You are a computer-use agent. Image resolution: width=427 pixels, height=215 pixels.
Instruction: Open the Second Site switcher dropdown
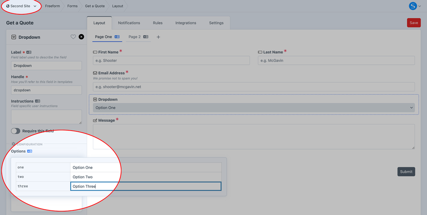point(21,6)
